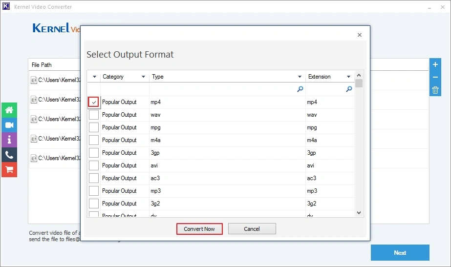Screen dimensions: 451x267
Task: Click the scrollbar down arrow in format list
Action: pyautogui.click(x=359, y=213)
